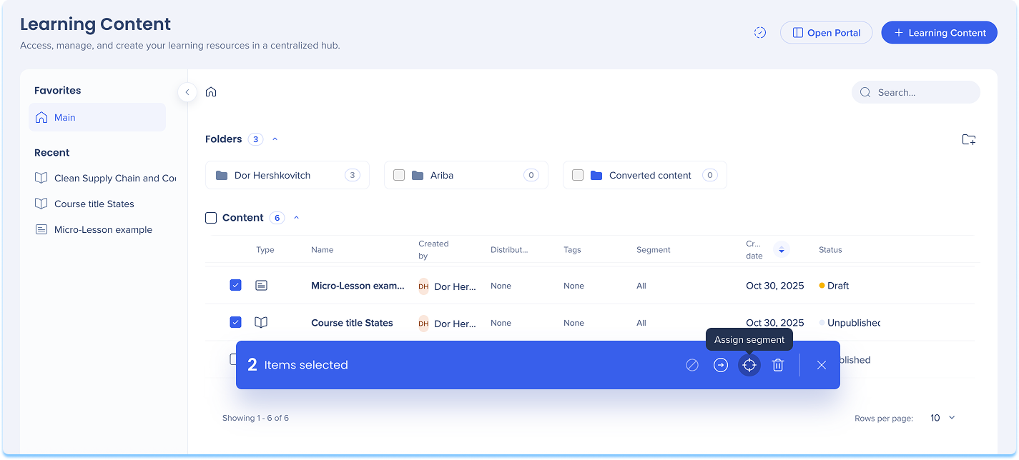Check the Ariba folder checkbox
Image resolution: width=1019 pixels, height=460 pixels.
point(399,175)
